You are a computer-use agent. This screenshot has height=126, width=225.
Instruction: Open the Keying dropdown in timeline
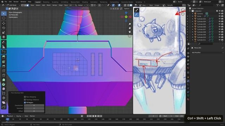pos(20,116)
